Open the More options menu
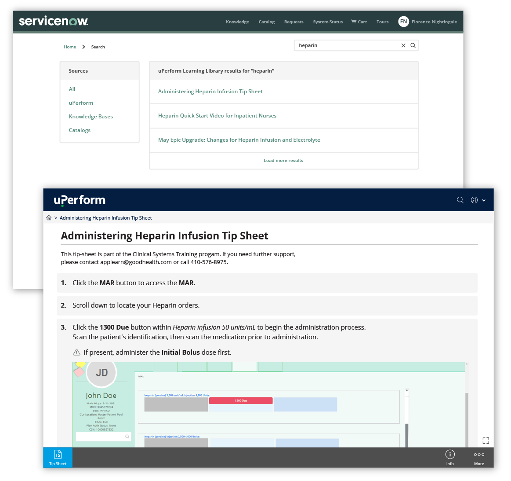 (479, 457)
